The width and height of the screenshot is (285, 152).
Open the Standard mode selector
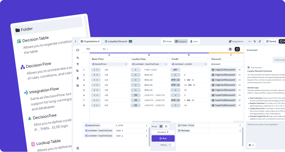click(163, 132)
